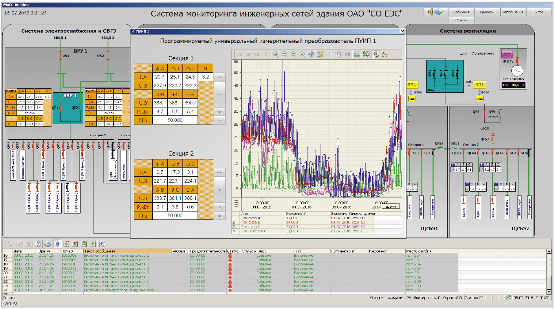Screen dimensions: 555x309
Task: Open the time range selection clock icon
Action: pos(337,55)
